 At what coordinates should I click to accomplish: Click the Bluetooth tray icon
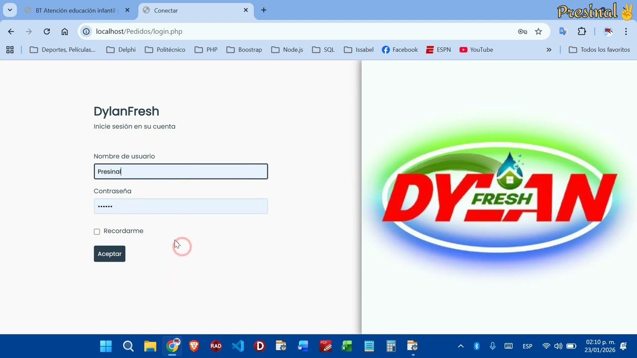click(x=476, y=346)
